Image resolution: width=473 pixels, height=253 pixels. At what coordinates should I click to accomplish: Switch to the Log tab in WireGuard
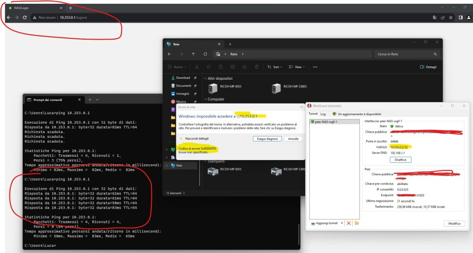pyautogui.click(x=323, y=114)
